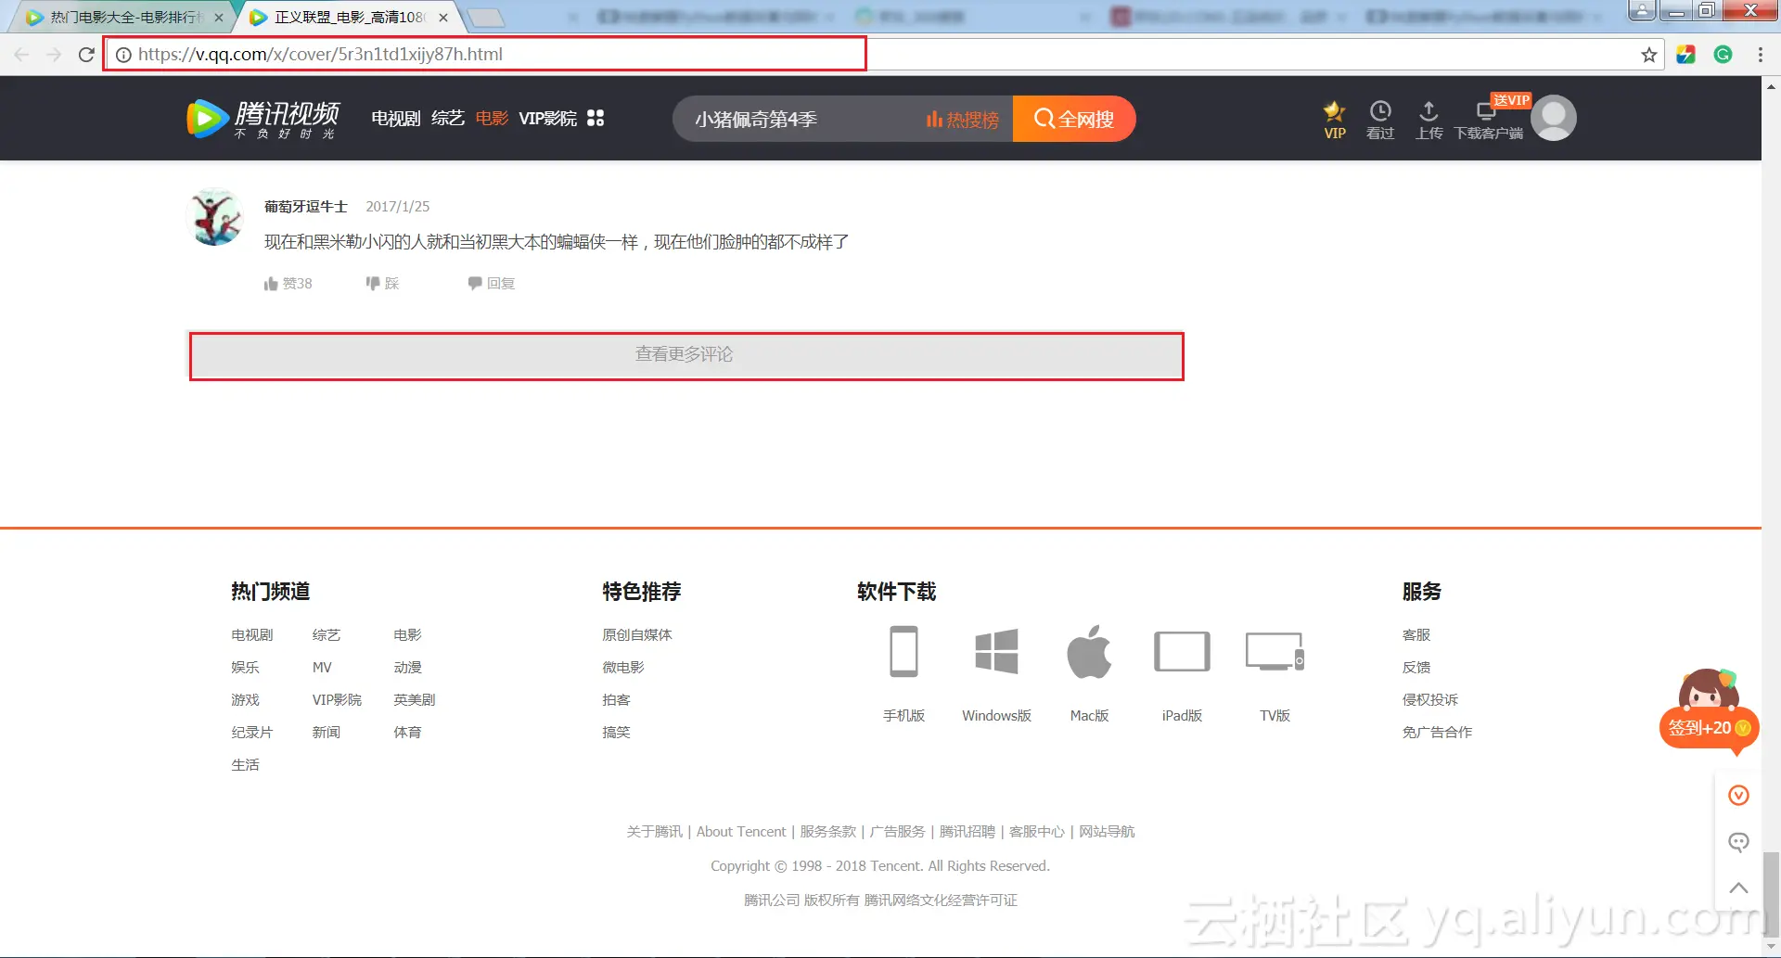
Task: Open the 电影 navigation item in header
Action: pos(492,119)
